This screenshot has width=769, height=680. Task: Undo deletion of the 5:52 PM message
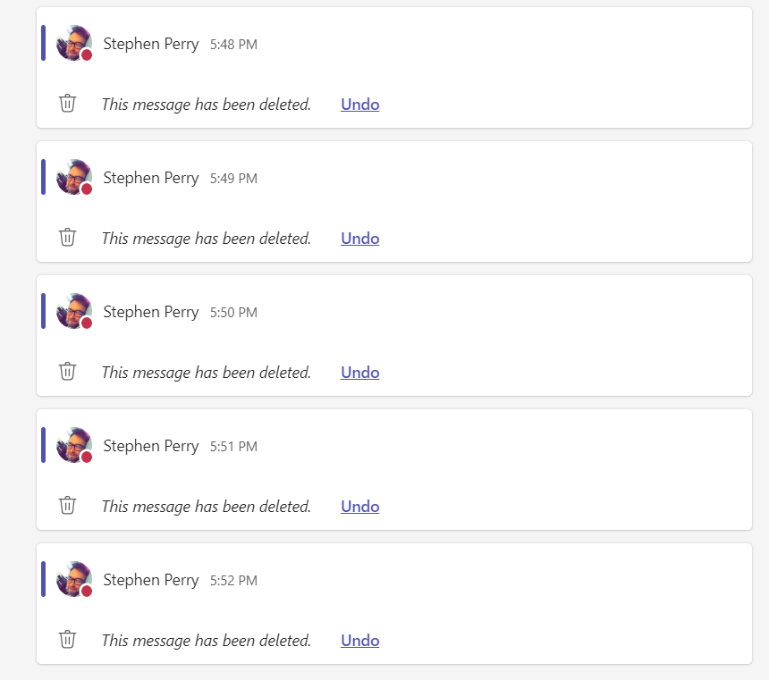[x=359, y=641]
